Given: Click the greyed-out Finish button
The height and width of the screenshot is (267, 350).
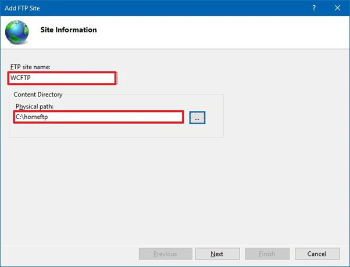Looking at the screenshot, I should pyautogui.click(x=267, y=254).
